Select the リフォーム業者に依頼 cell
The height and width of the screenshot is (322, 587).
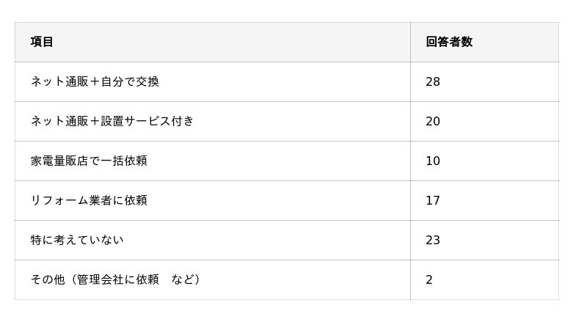coord(89,200)
